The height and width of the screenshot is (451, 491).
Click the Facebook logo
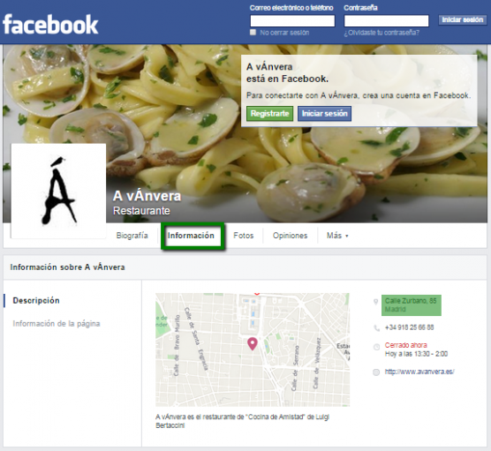coord(50,24)
